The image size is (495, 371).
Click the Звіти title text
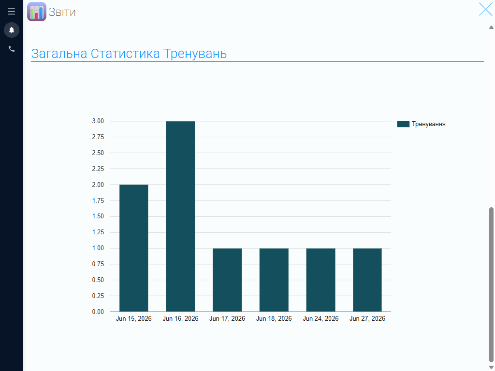(62, 12)
